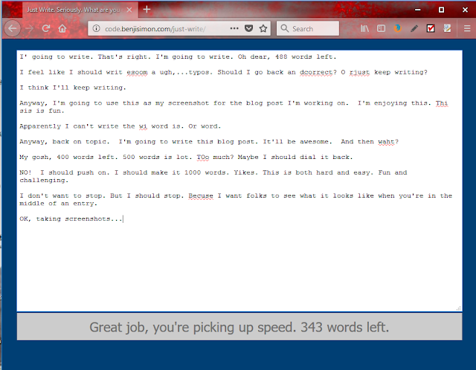Open the Library bookshelf icon
Viewport: 476px width, 370px height.
(364, 28)
